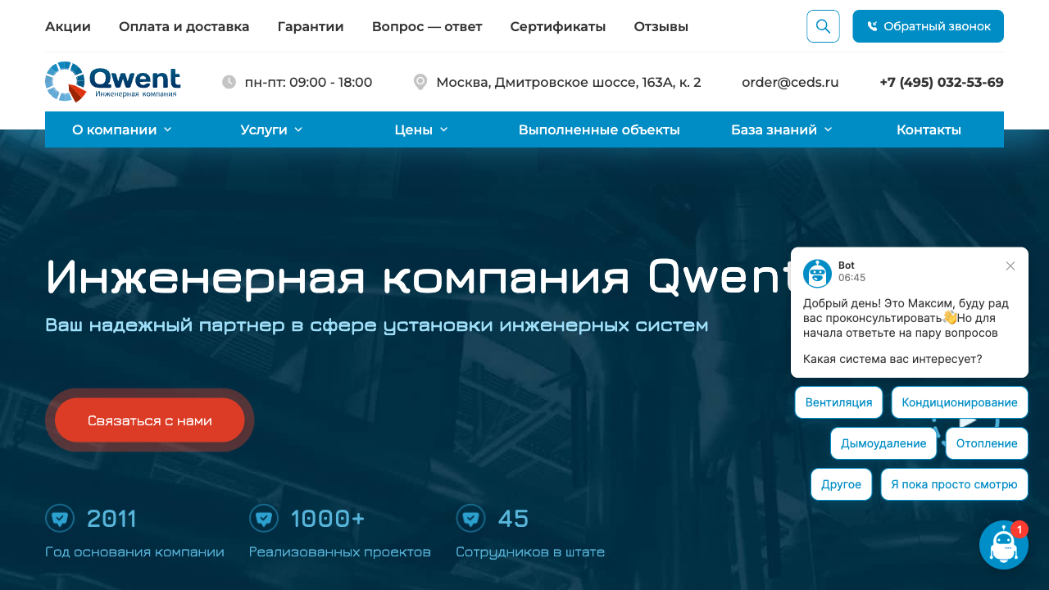Viewport: 1049px width, 590px height.
Task: Call the +7 (495) 032-53-69 number
Action: [x=942, y=82]
